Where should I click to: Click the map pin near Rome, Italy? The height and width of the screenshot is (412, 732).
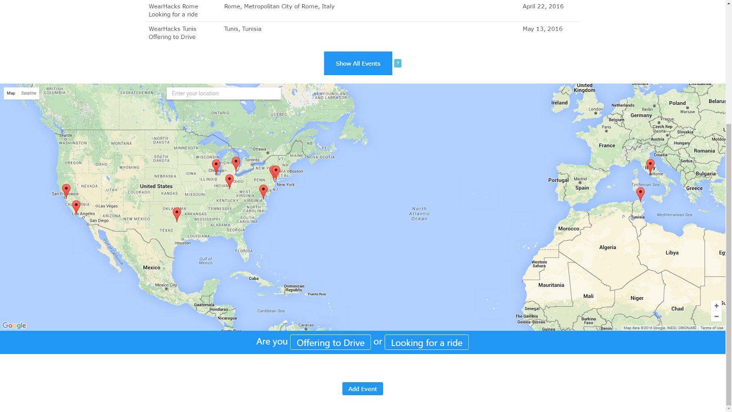(x=650, y=166)
